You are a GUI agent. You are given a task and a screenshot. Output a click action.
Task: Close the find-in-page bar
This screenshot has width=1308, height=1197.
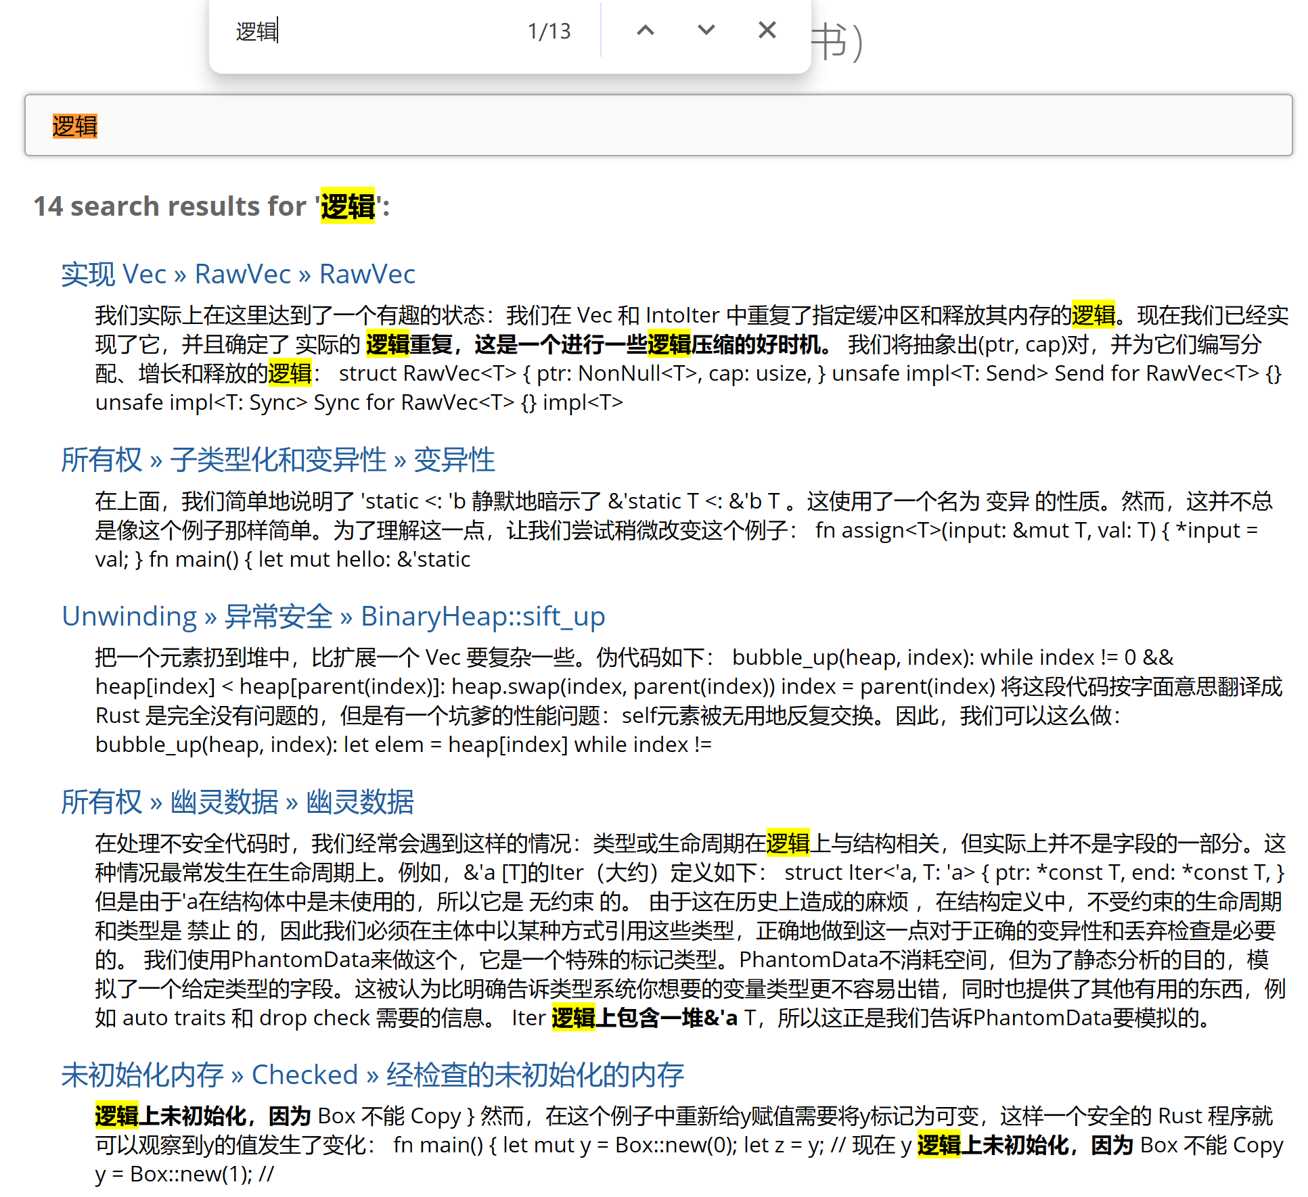coord(767,30)
